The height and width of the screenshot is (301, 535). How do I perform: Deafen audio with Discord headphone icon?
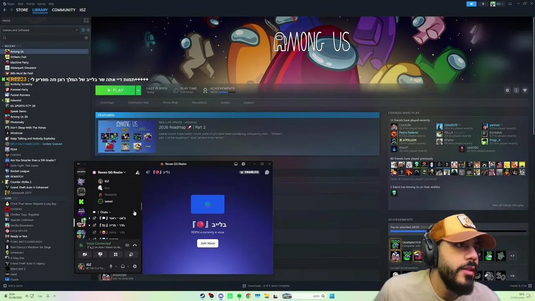tap(122, 266)
